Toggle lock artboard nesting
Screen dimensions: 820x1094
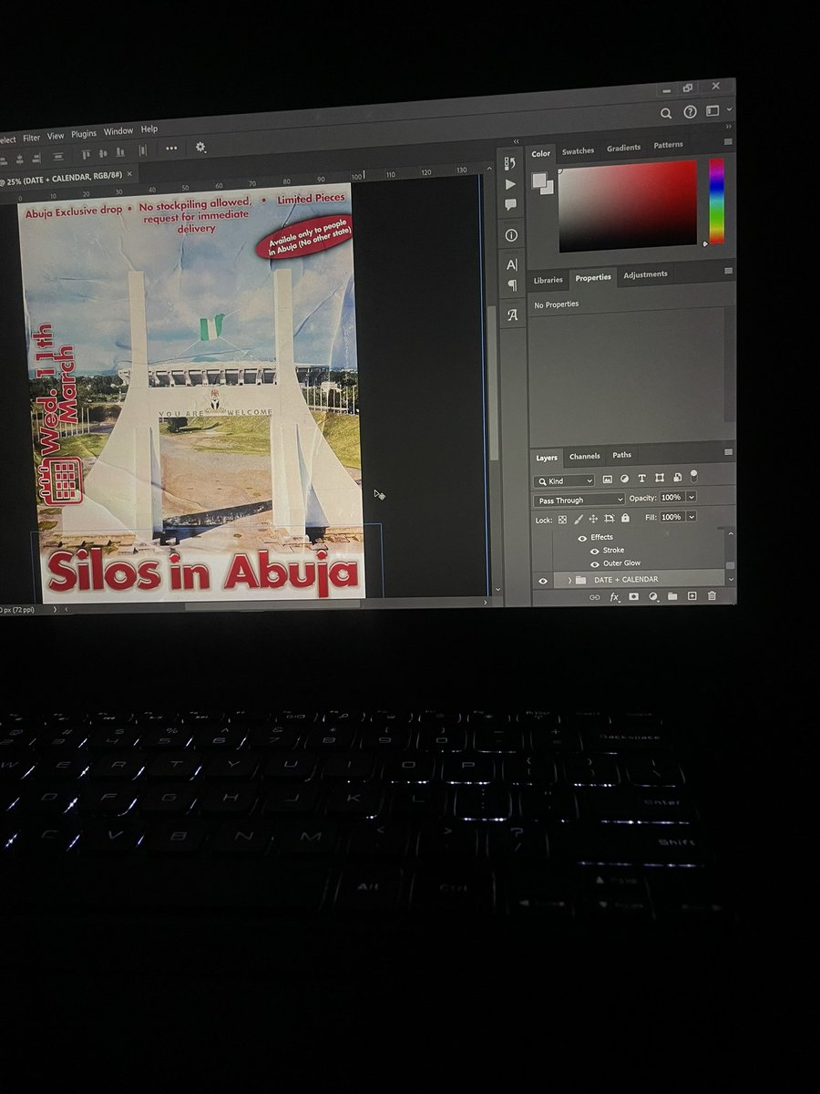pos(610,519)
